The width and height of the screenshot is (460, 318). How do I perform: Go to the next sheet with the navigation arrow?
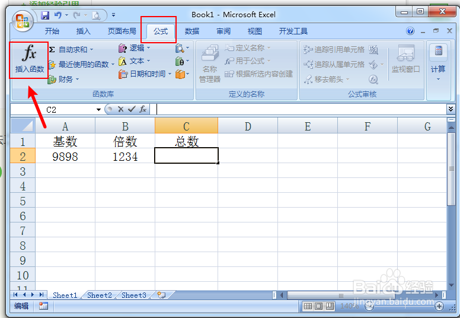[32, 294]
